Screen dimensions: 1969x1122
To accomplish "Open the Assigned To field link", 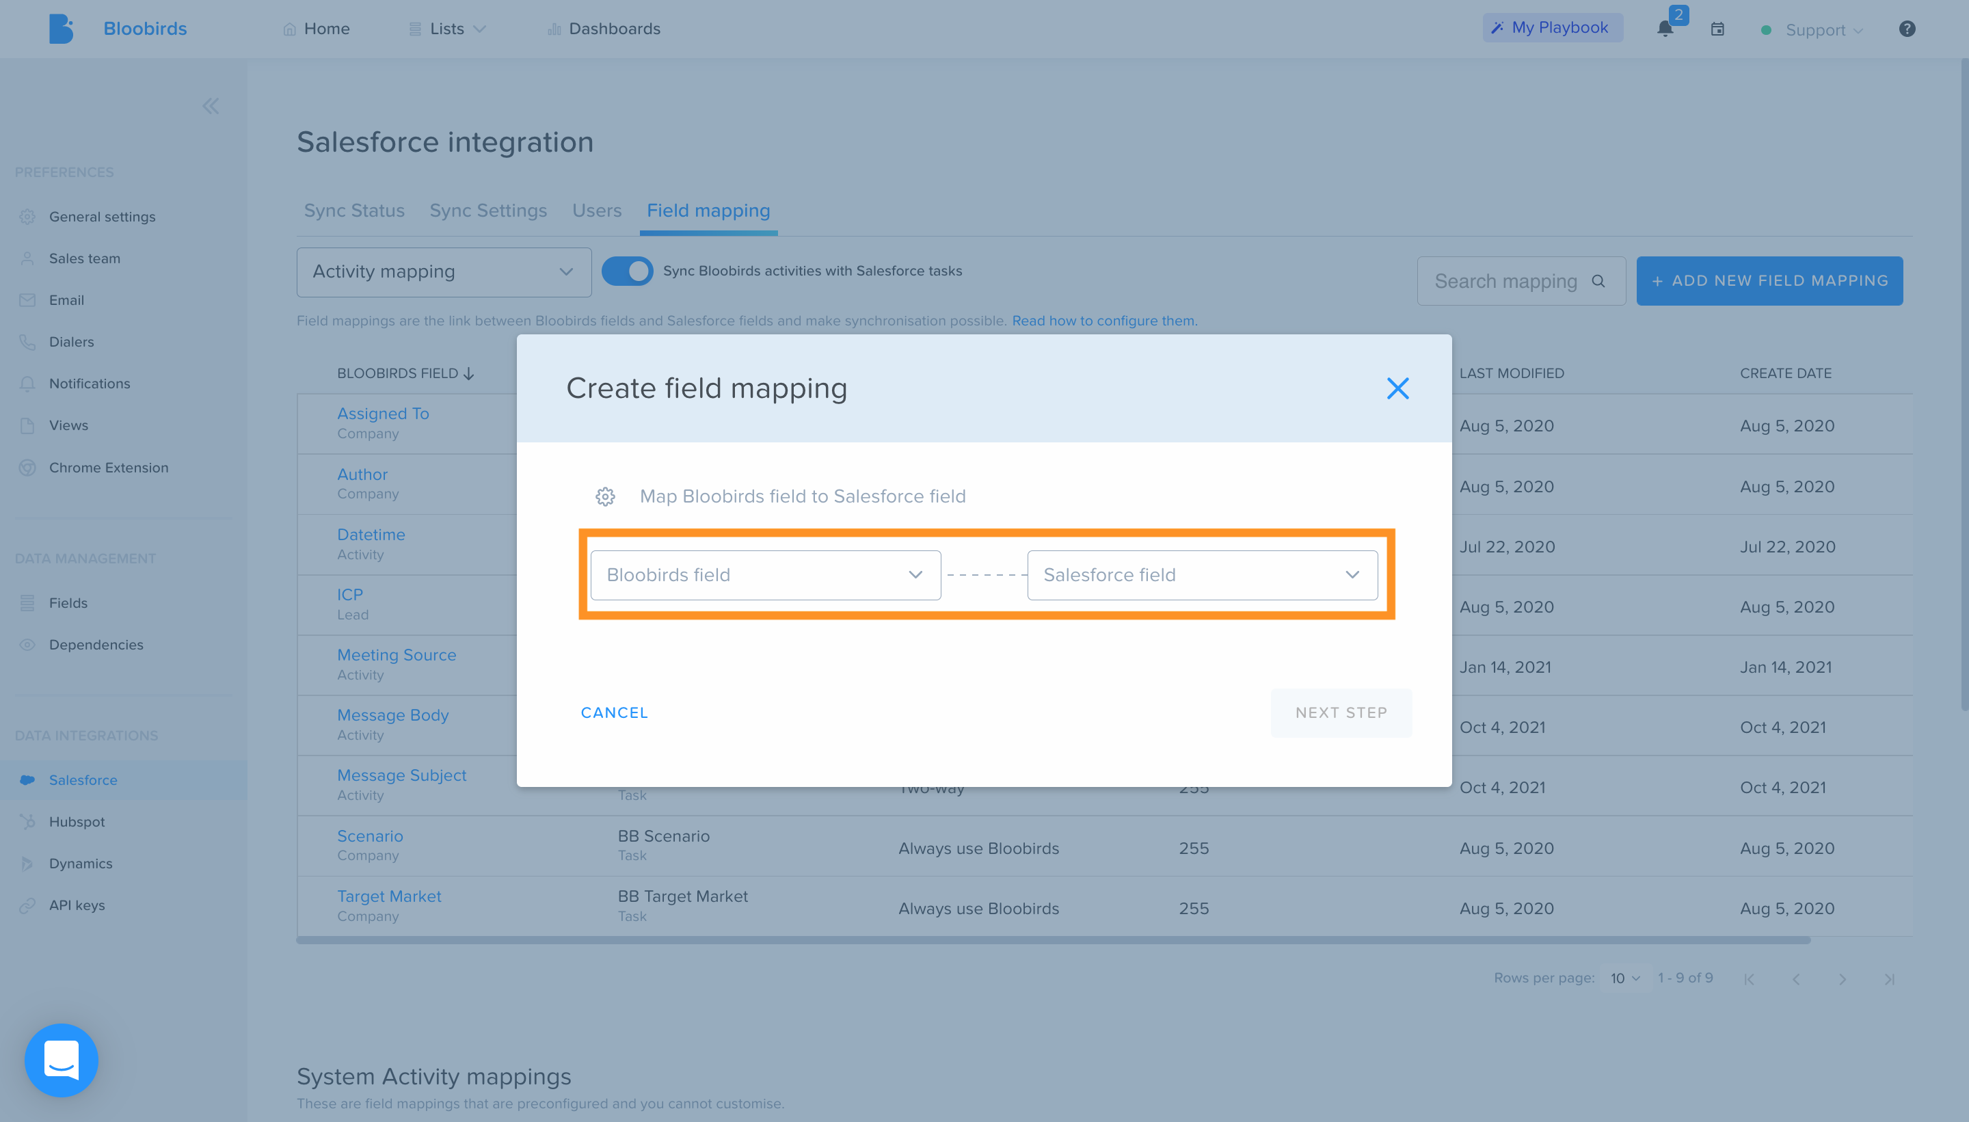I will click(x=383, y=413).
